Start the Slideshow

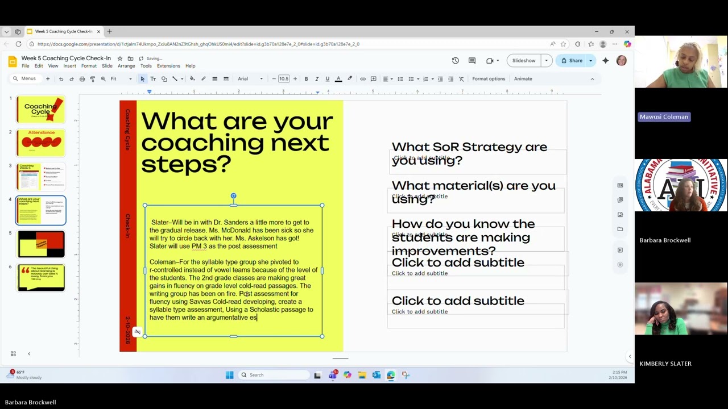[x=523, y=61]
